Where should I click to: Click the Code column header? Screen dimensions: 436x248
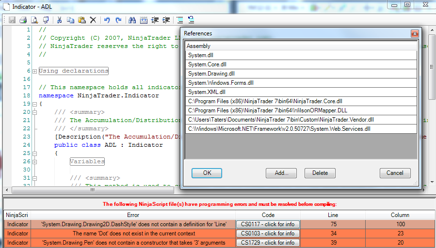268,215
